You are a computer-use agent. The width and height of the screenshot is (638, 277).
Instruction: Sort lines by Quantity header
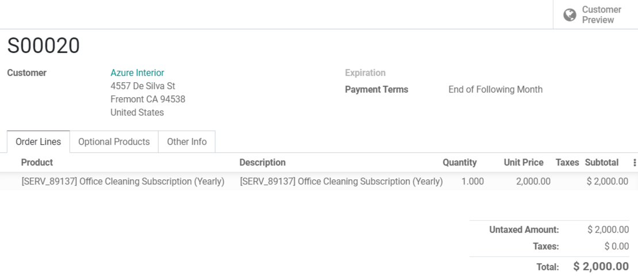459,163
